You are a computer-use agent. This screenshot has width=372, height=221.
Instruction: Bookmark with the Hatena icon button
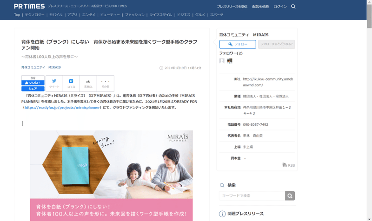[71, 84]
